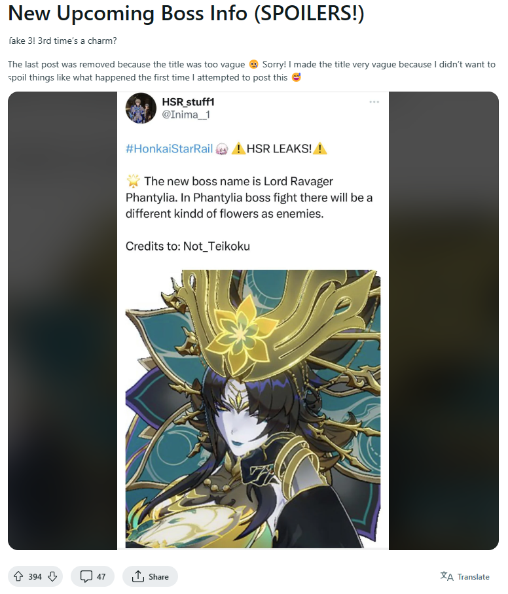Click the Credits to Not_Teikoku text
This screenshot has height=594, width=508.
click(x=188, y=246)
